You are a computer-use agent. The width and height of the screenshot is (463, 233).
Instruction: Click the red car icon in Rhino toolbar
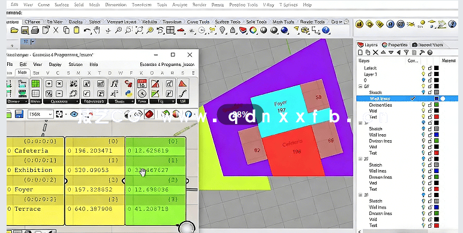click(181, 31)
